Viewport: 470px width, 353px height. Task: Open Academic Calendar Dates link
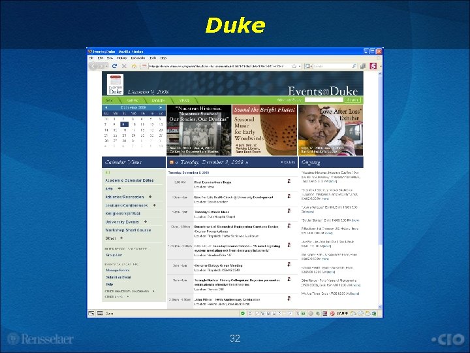click(129, 180)
